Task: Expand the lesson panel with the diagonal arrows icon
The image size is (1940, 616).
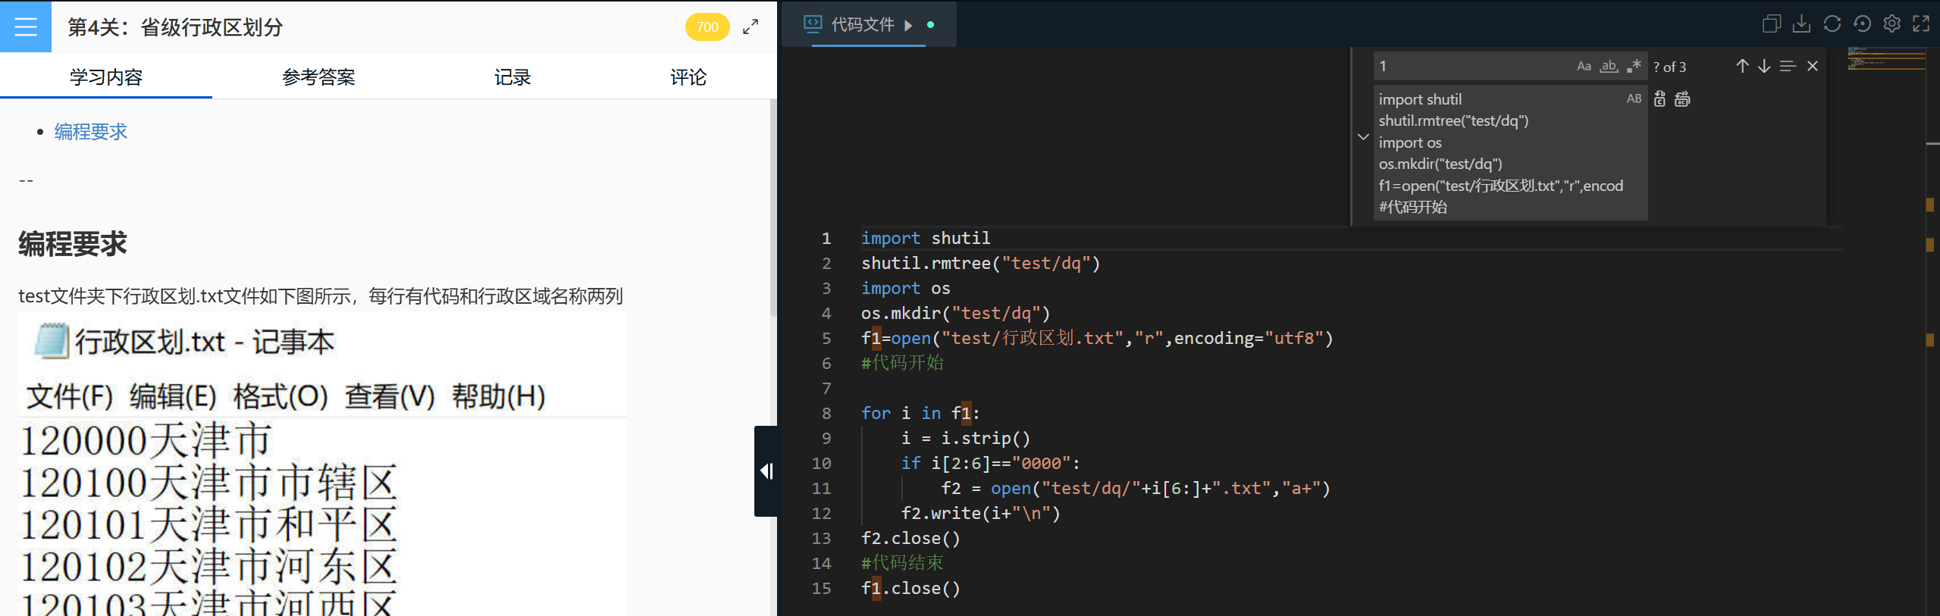Action: click(x=751, y=27)
